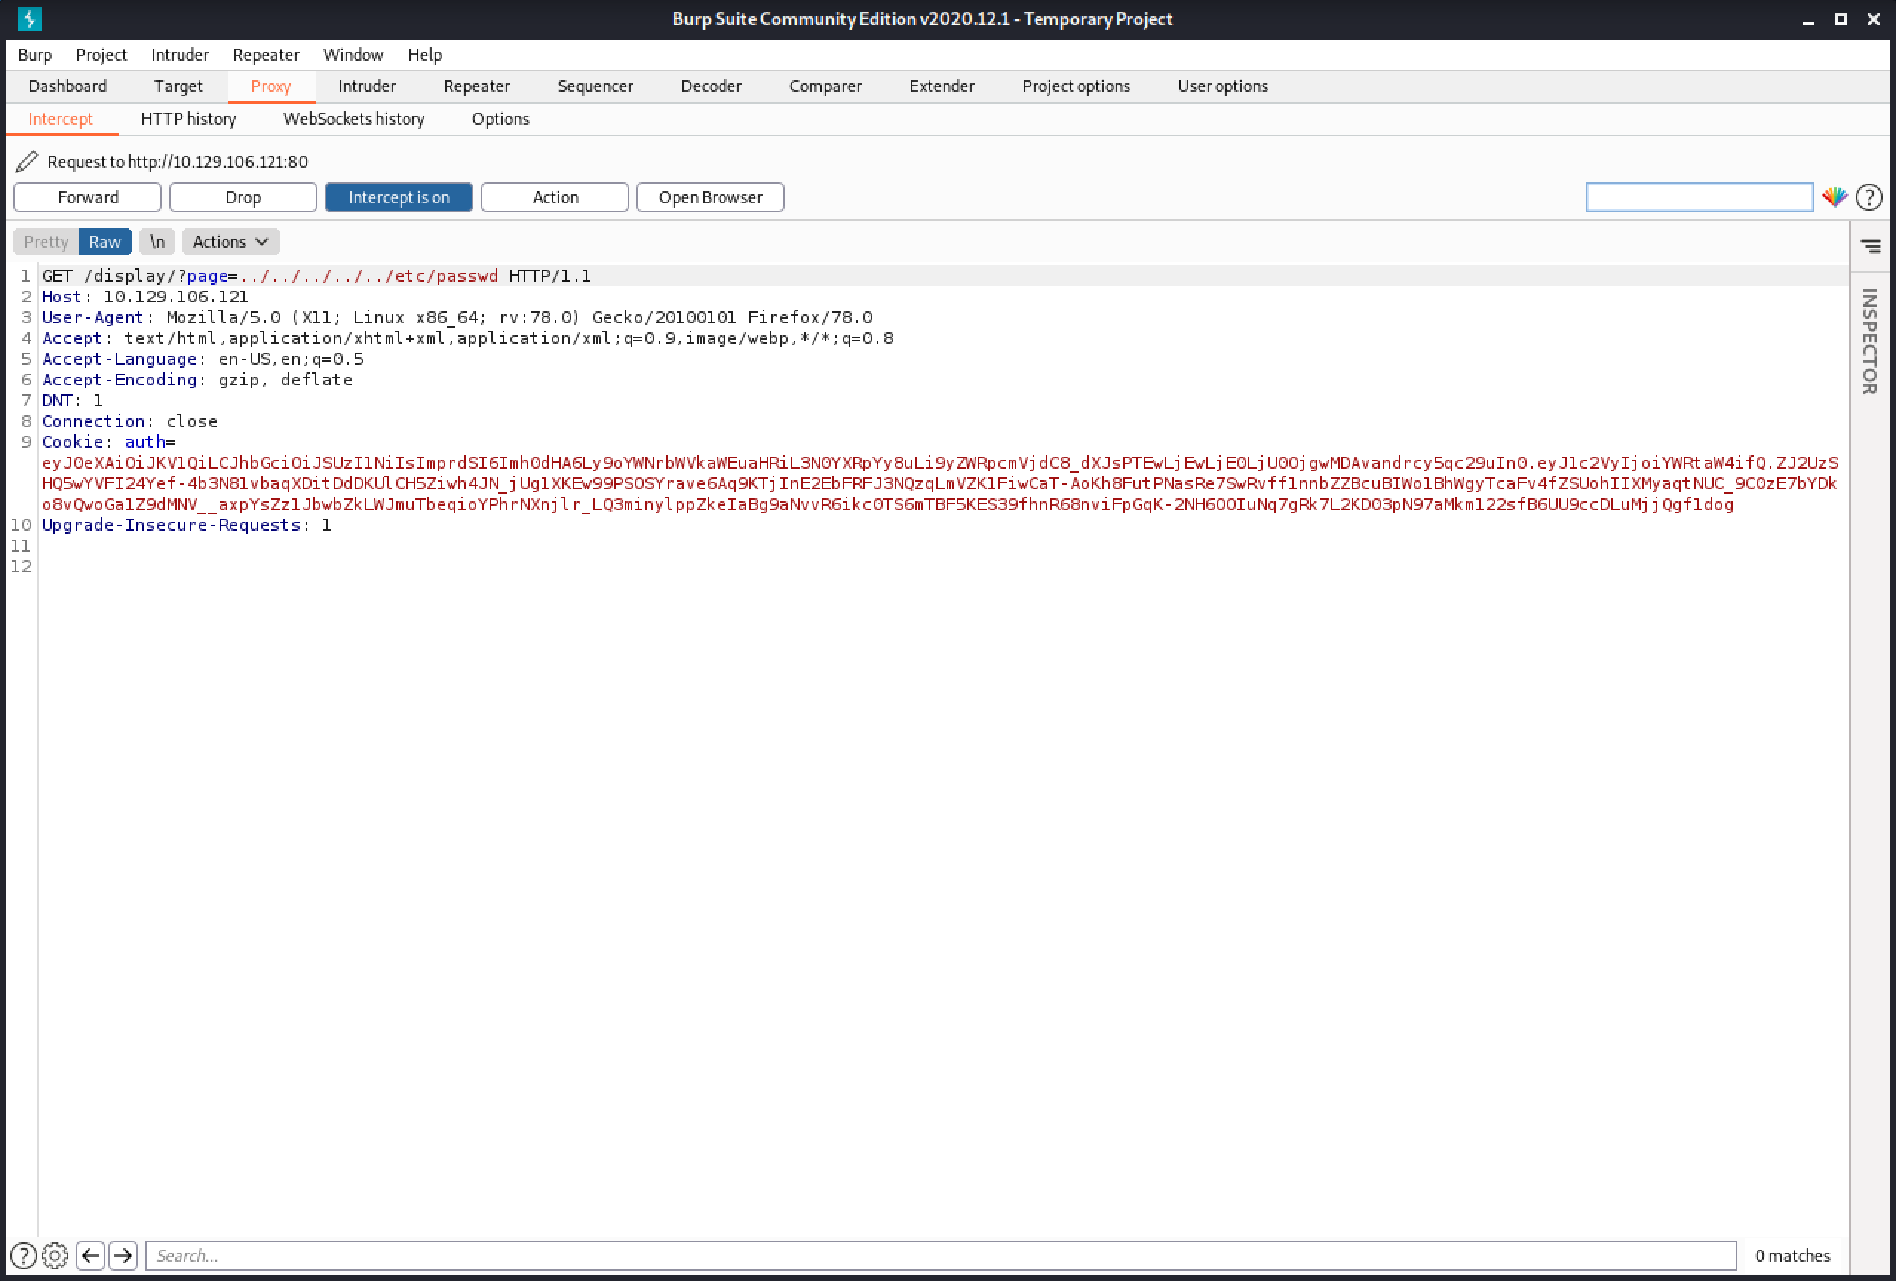
Task: Toggle the \n non-printable characters button
Action: point(157,242)
